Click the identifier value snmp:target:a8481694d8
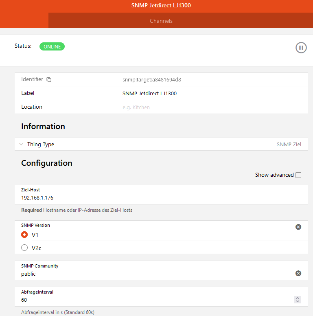The image size is (313, 316). click(x=151, y=80)
